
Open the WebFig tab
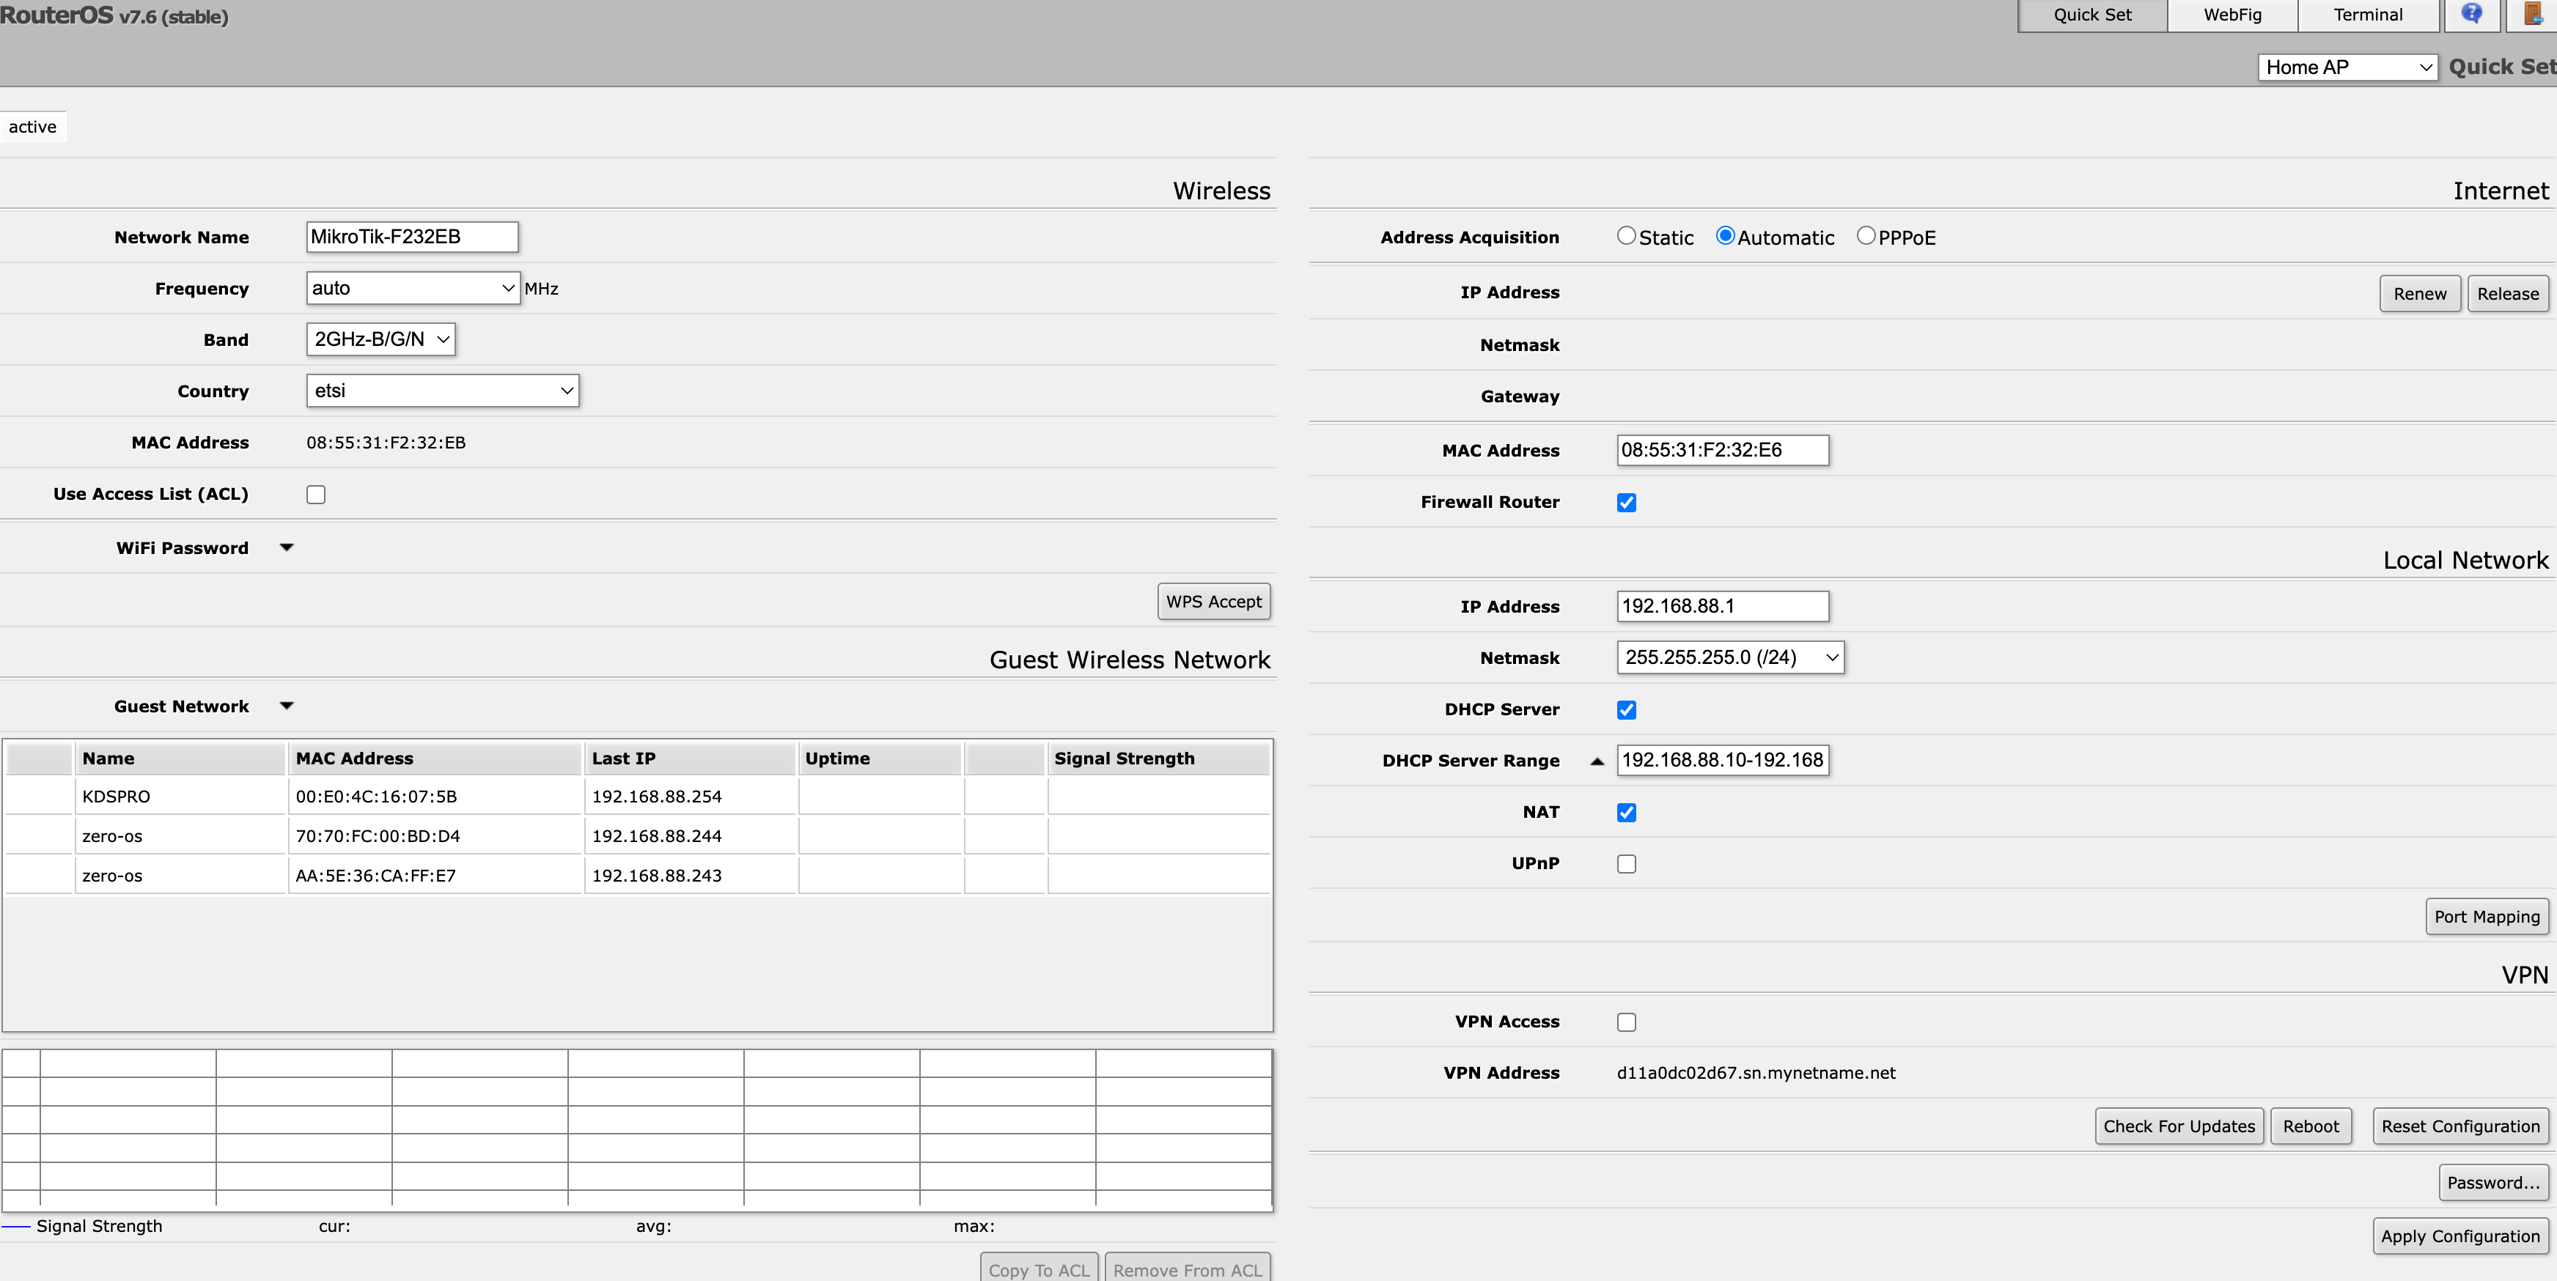click(2232, 15)
